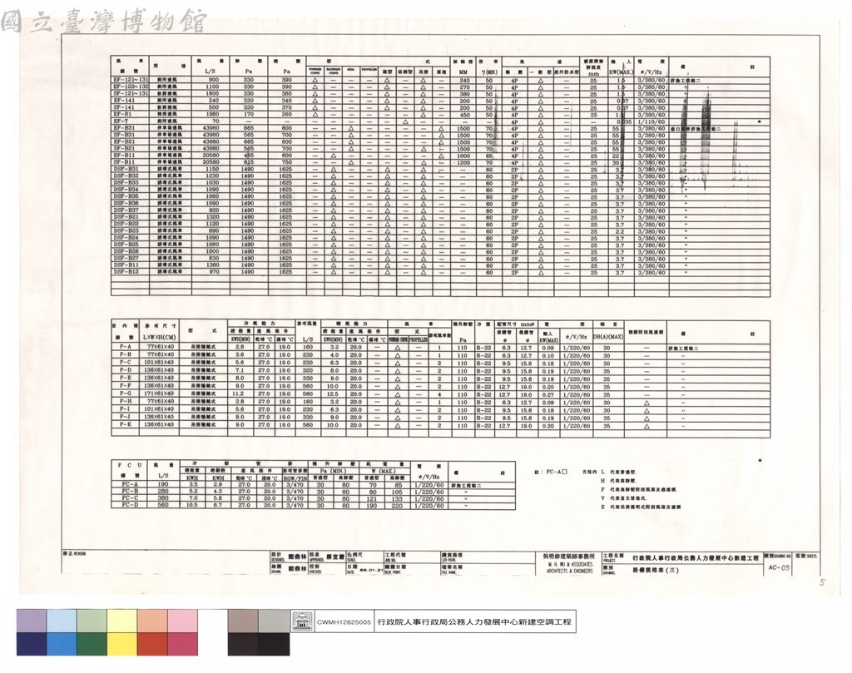Viewport: 852px width, 673px height.
Task: Click the label title 行政院人事行政局公務人力發展中心新建空調工程
Action: pyautogui.click(x=474, y=622)
